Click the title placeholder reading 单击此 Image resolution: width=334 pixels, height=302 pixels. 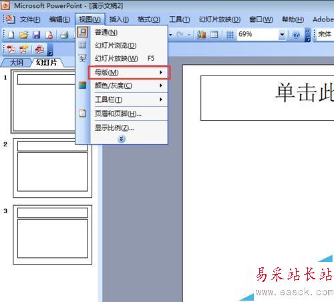267,98
